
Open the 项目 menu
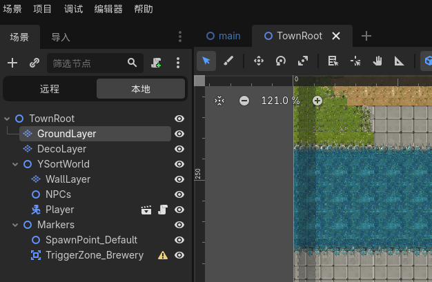pyautogui.click(x=42, y=9)
